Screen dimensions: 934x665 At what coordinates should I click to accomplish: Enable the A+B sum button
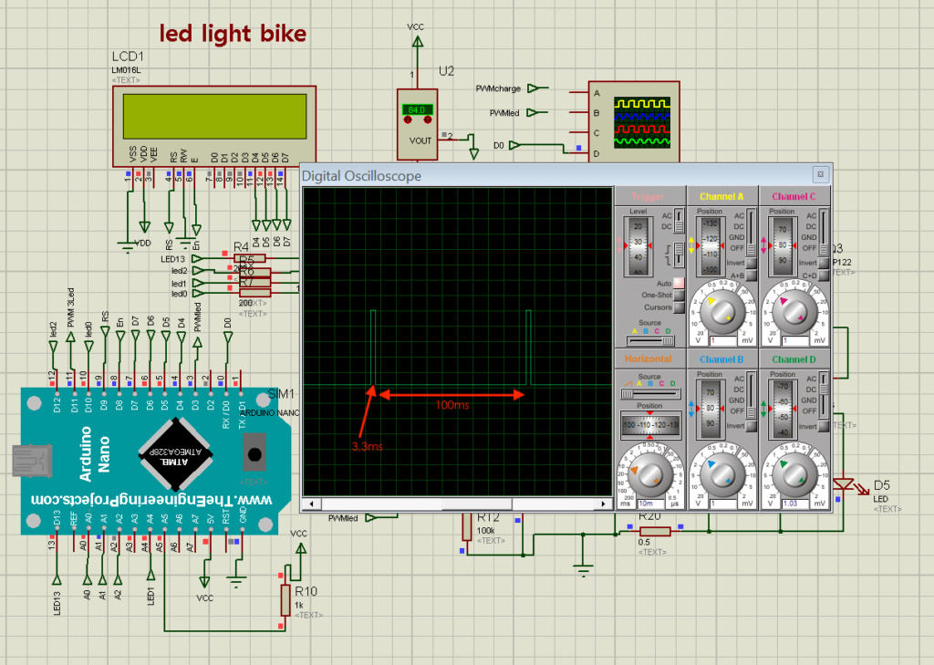752,275
